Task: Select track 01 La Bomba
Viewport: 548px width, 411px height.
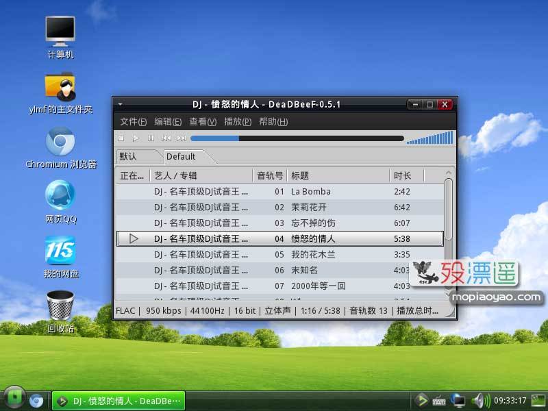Action: click(280, 192)
